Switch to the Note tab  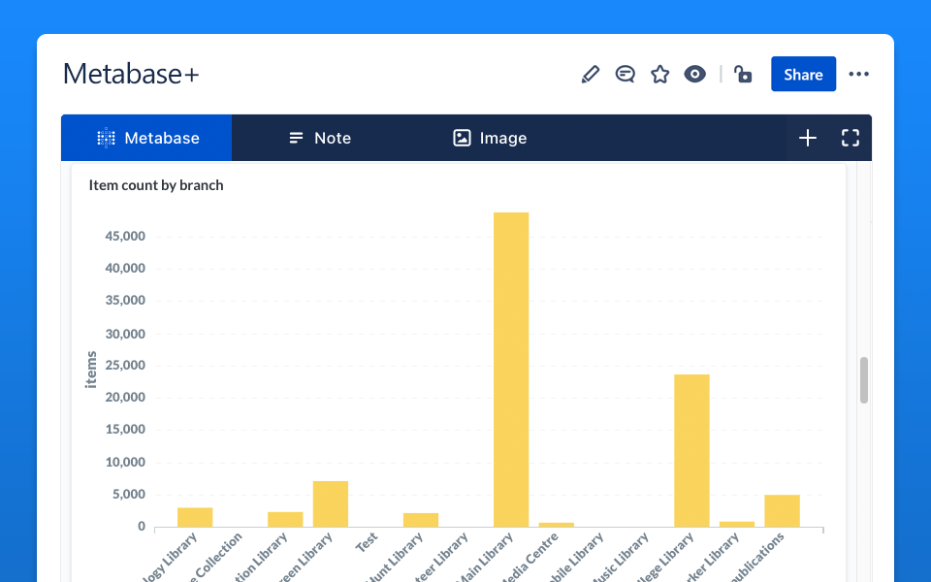click(x=320, y=138)
